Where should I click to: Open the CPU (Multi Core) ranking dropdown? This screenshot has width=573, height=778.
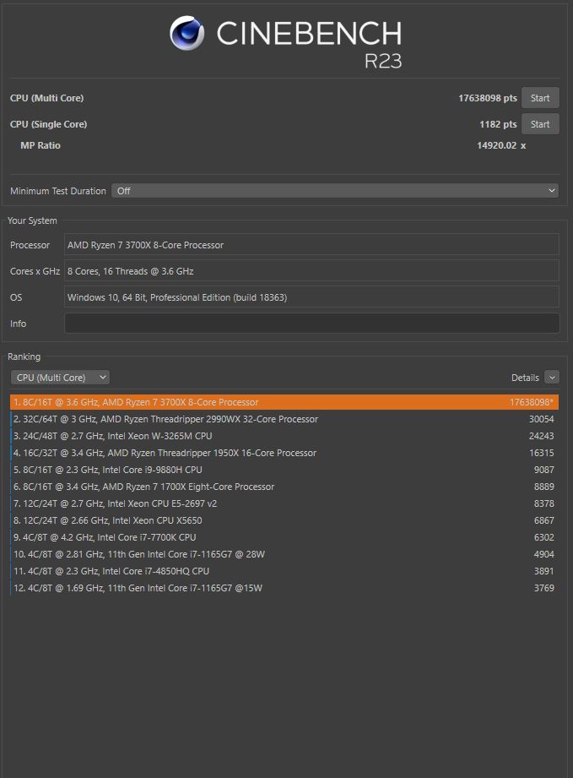coord(60,378)
